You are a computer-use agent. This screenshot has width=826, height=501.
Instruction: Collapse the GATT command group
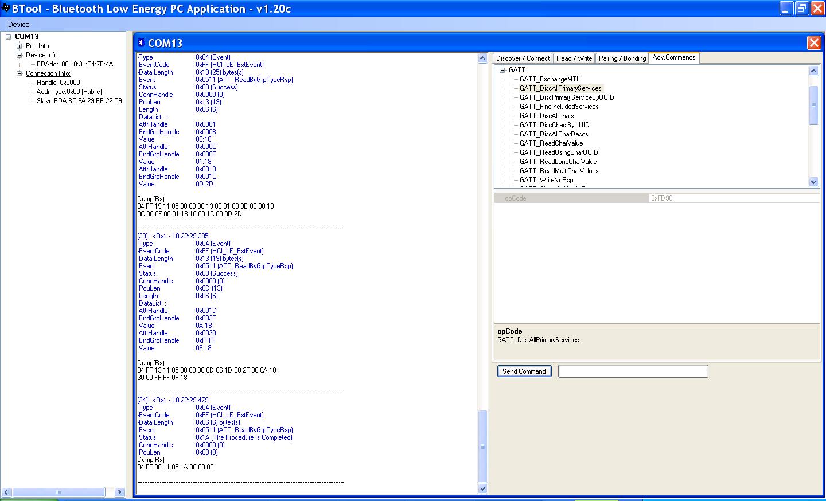(x=502, y=70)
